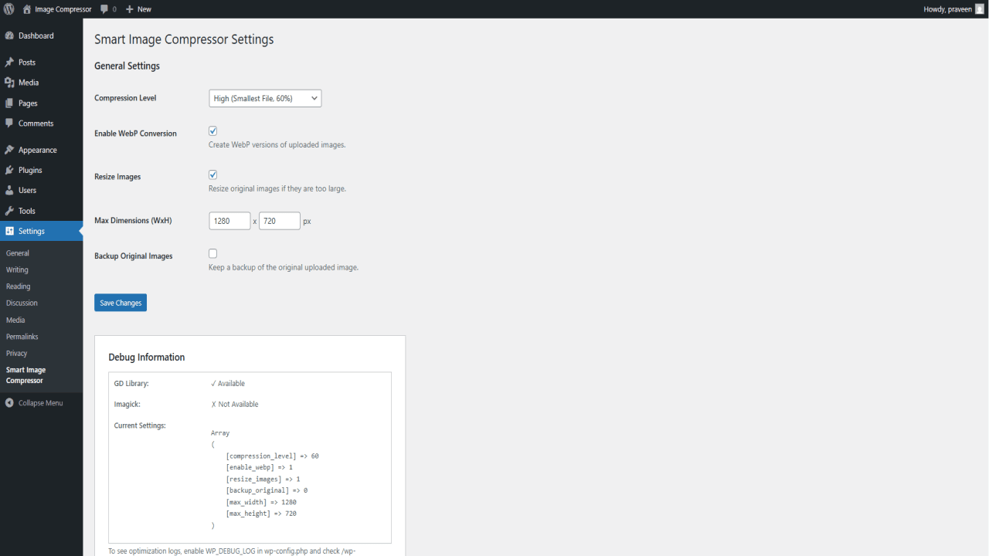Screen dimensions: 989x556
Task: Open the Plugins menu
Action: [x=30, y=170]
